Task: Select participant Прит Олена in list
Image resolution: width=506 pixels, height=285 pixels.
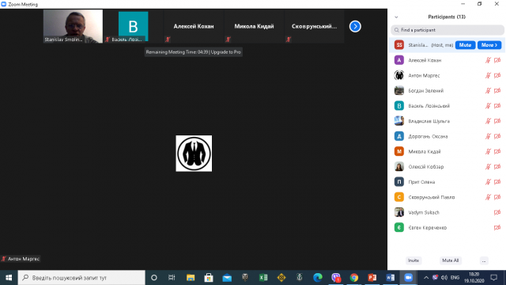Action: tap(447, 181)
